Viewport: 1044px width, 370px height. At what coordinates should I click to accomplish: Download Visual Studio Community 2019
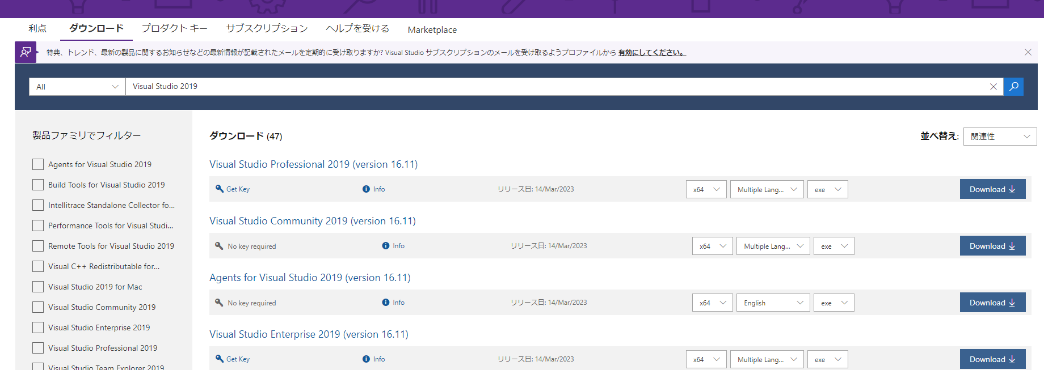992,246
